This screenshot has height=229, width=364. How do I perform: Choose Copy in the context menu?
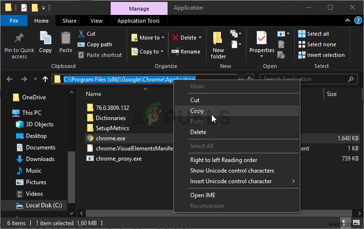point(237,111)
